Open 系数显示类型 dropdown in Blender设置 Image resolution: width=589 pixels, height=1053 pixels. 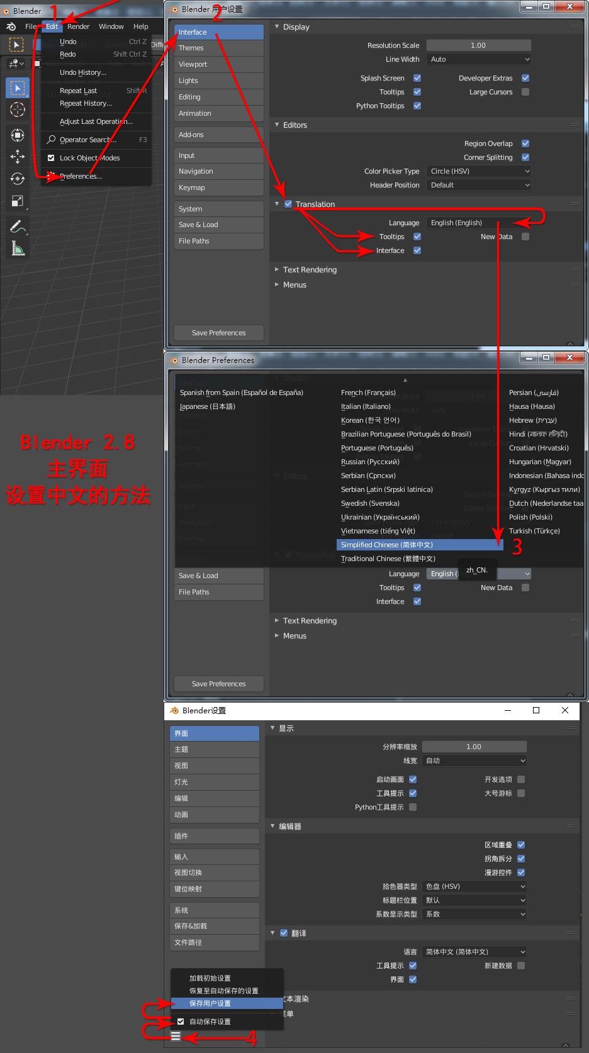click(474, 914)
